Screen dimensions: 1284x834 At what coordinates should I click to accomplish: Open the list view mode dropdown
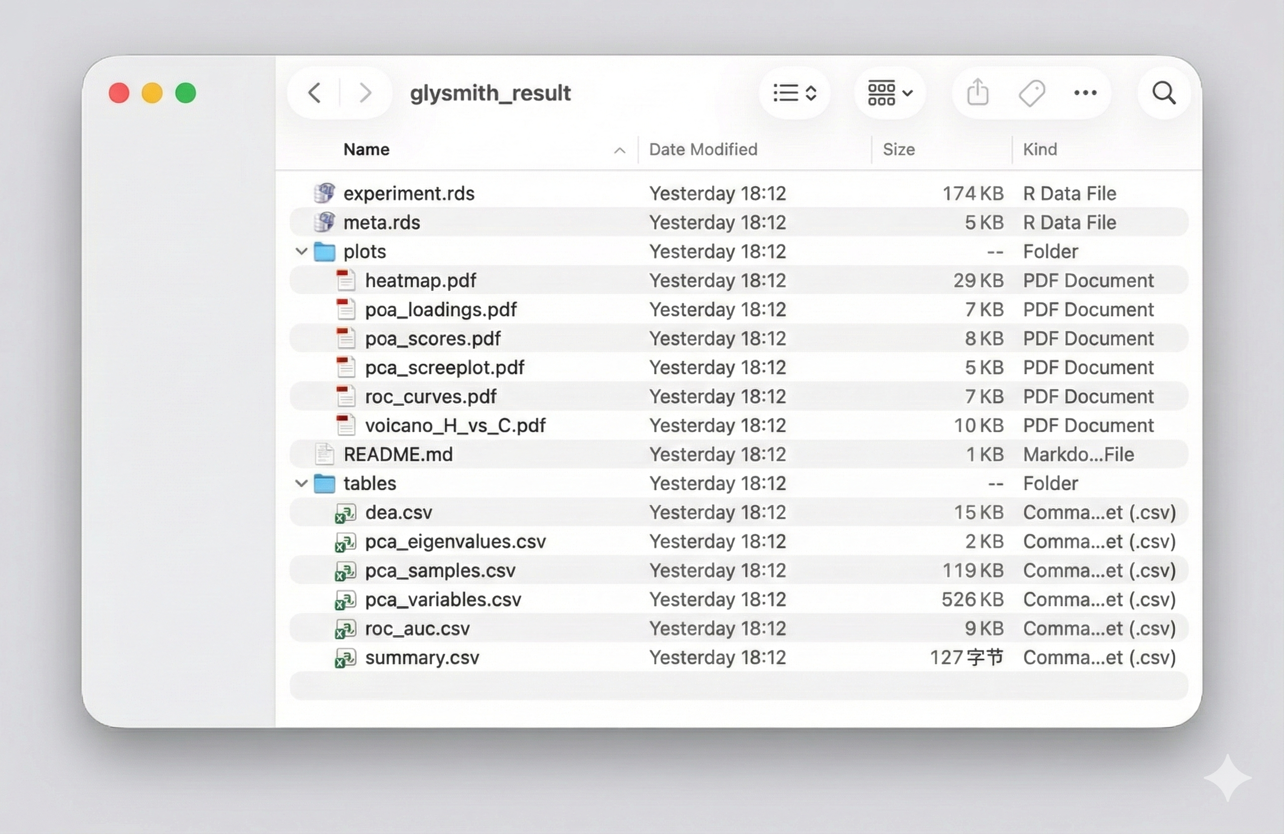pos(794,93)
